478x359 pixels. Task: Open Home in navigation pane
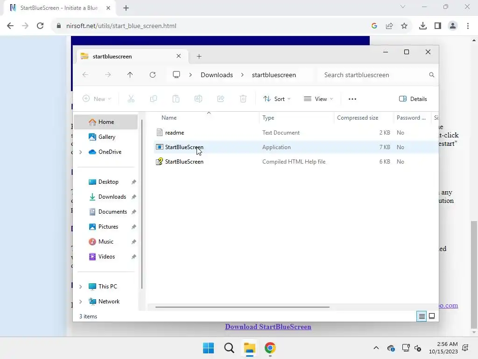tap(106, 122)
